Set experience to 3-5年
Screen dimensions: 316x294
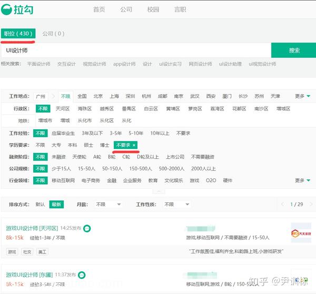point(116,133)
